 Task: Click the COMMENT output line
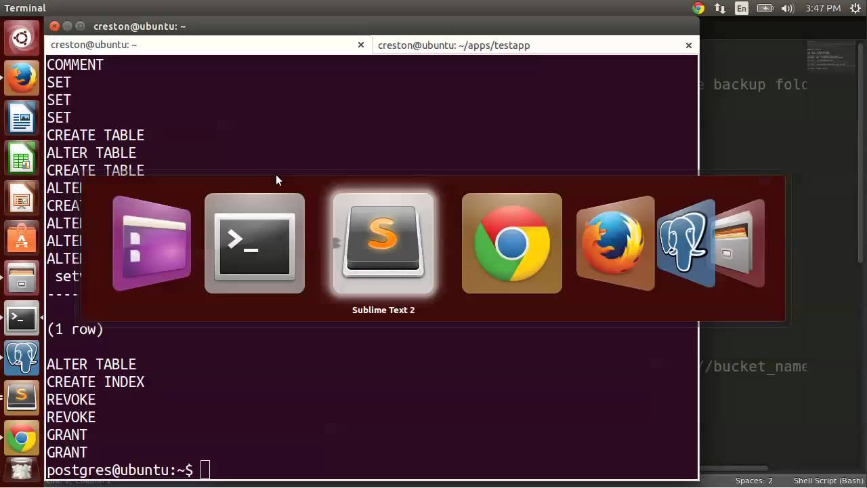tap(75, 64)
